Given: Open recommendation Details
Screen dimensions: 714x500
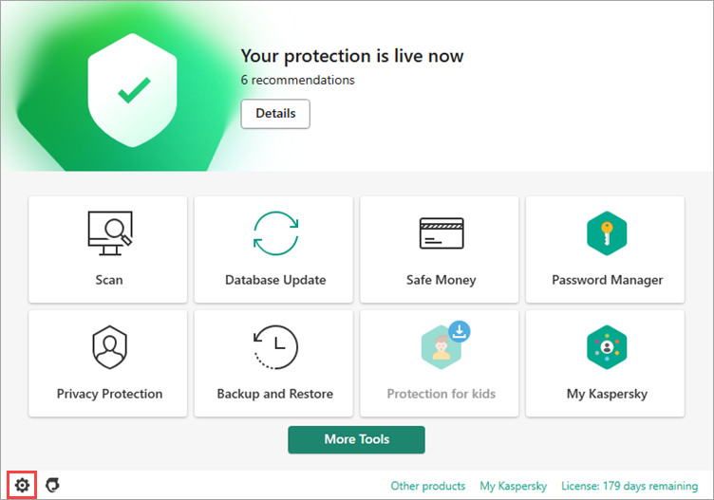Looking at the screenshot, I should [x=275, y=114].
